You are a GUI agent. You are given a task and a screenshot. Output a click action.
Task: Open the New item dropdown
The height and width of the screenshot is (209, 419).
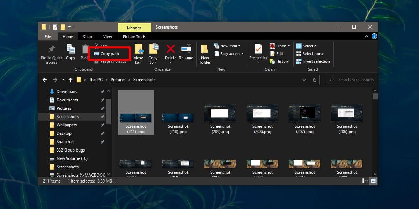(x=227, y=46)
